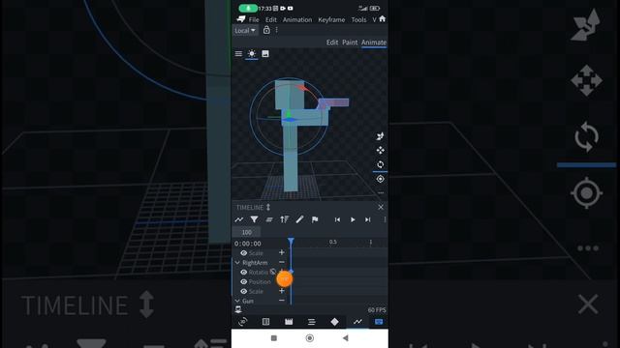Screen dimensions: 620x348
Task: Open more viewport tools ellipsis
Action: tap(381, 192)
